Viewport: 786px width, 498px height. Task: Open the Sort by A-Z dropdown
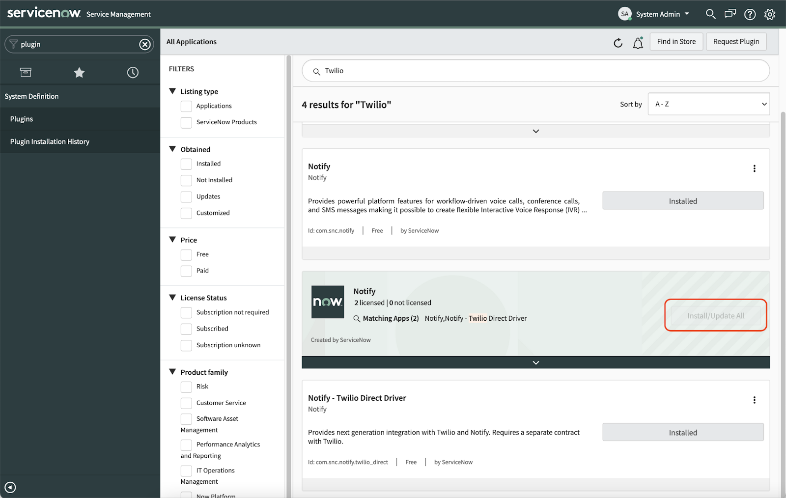[708, 104]
